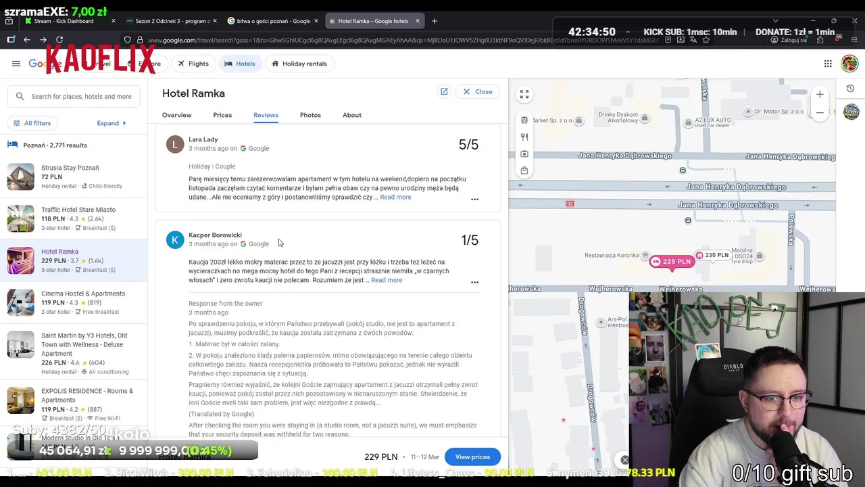The image size is (865, 487).
Task: Click the Restauracja Koronka map marker
Action: tap(646, 256)
